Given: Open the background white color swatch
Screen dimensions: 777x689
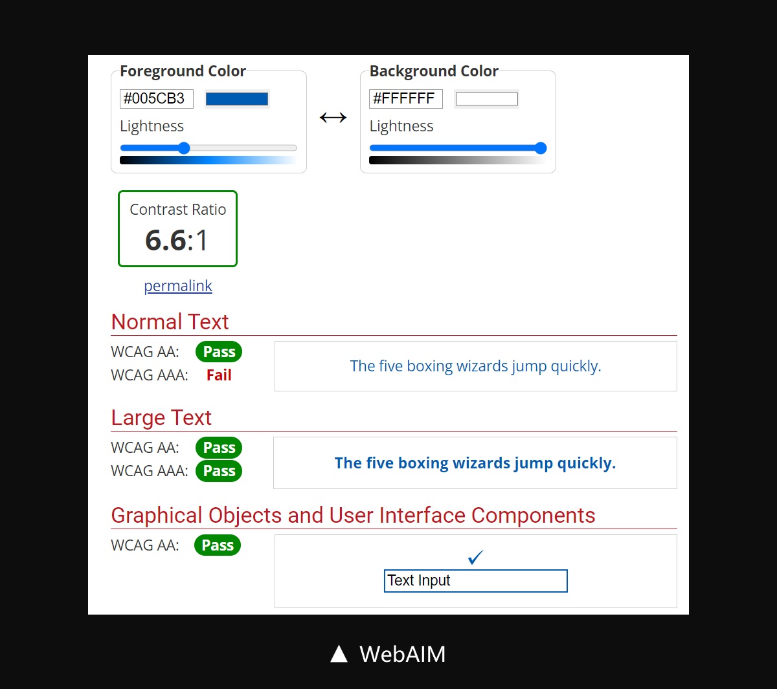Looking at the screenshot, I should 486,99.
